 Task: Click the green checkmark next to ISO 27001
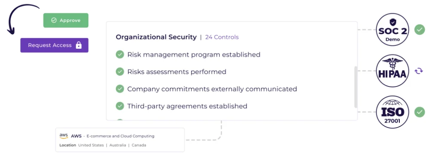[420, 112]
